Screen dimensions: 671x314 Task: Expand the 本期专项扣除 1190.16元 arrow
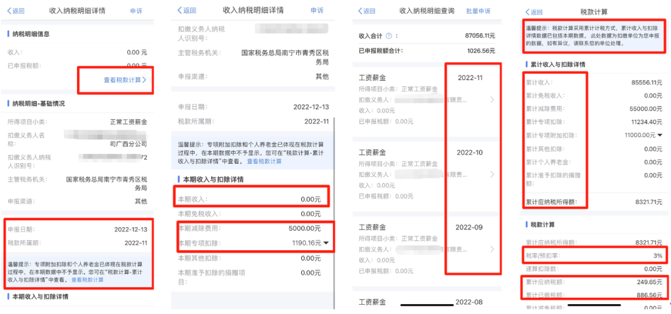pos(326,243)
